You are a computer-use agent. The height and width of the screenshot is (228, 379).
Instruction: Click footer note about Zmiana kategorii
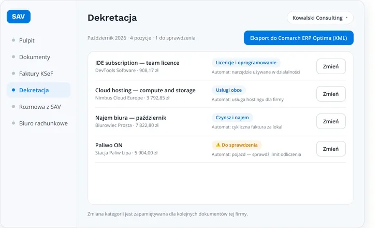168,214
